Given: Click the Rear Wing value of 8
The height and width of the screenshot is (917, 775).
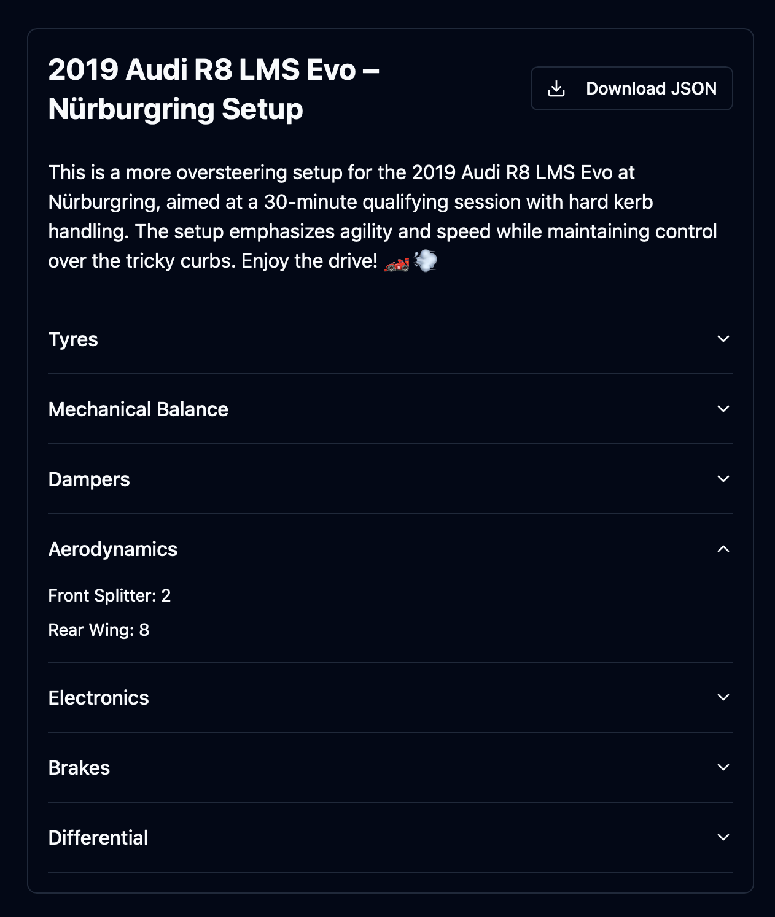Looking at the screenshot, I should (x=99, y=629).
